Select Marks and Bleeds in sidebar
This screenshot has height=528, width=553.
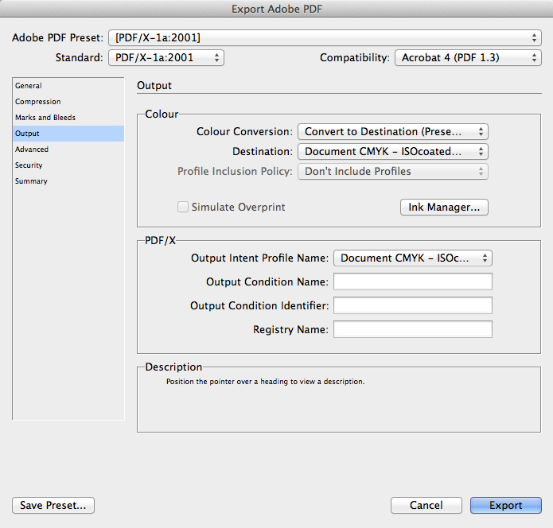coord(68,118)
